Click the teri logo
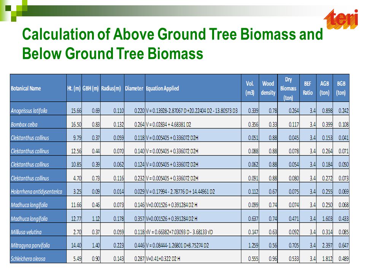365x274 pixels. point(341,19)
